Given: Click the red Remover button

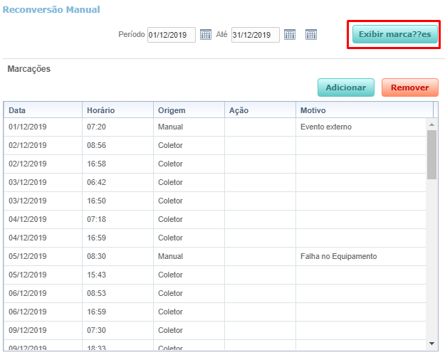Looking at the screenshot, I should [x=409, y=88].
